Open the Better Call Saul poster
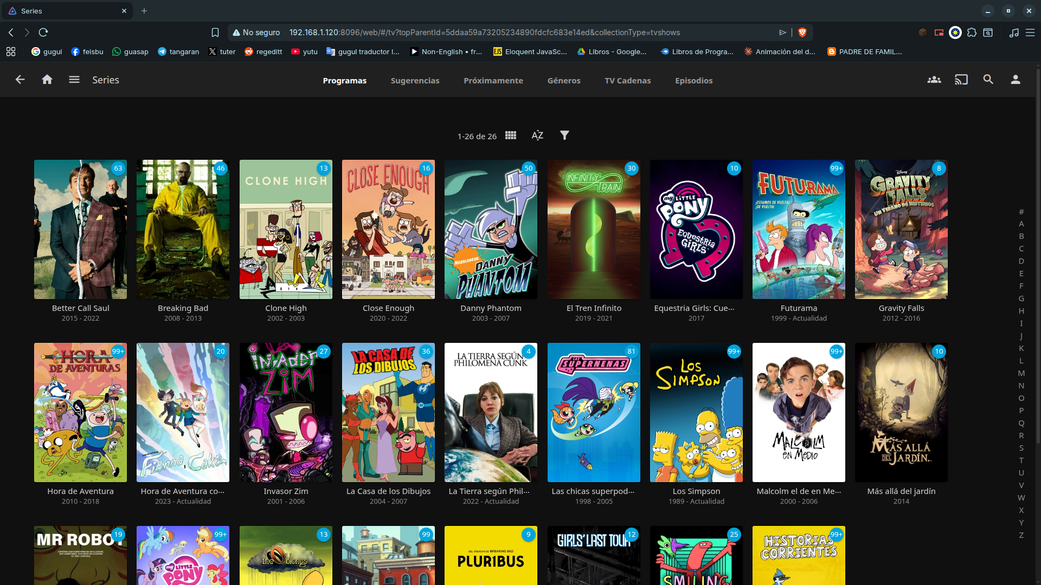 [80, 229]
